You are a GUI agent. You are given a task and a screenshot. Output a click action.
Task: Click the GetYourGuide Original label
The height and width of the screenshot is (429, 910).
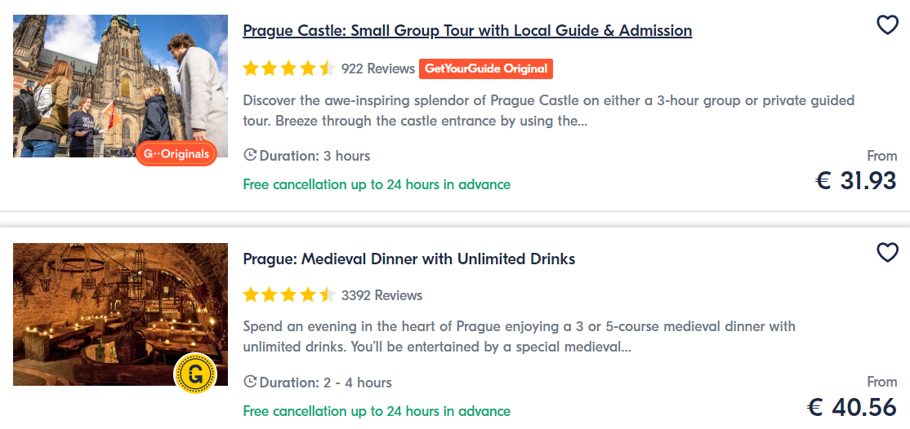pyautogui.click(x=486, y=69)
